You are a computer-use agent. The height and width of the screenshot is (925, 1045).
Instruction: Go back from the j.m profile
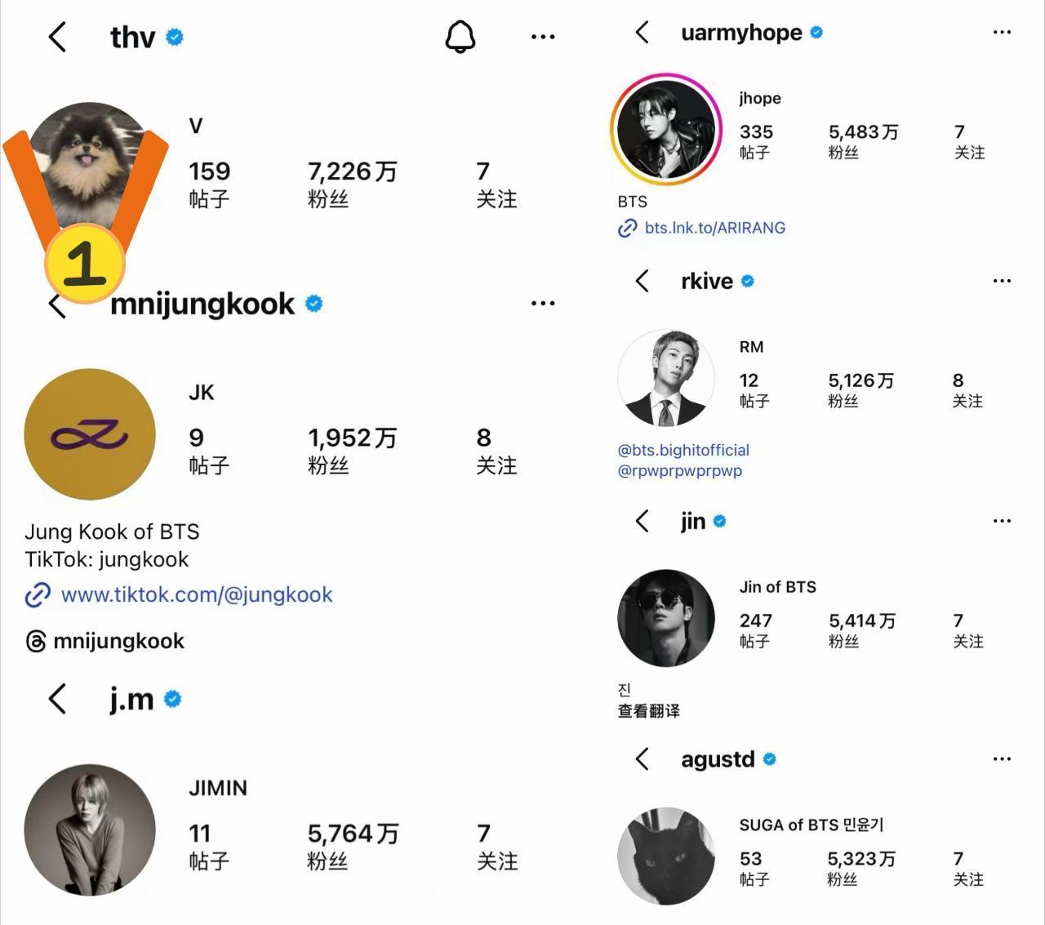click(57, 699)
